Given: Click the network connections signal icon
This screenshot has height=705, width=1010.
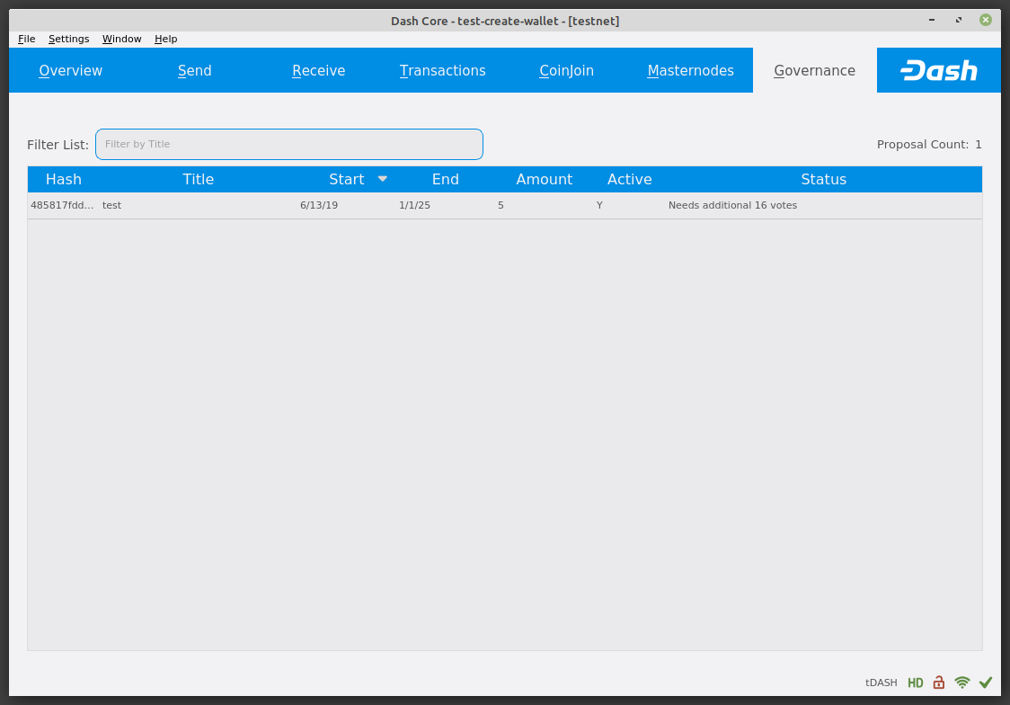Looking at the screenshot, I should (x=961, y=683).
